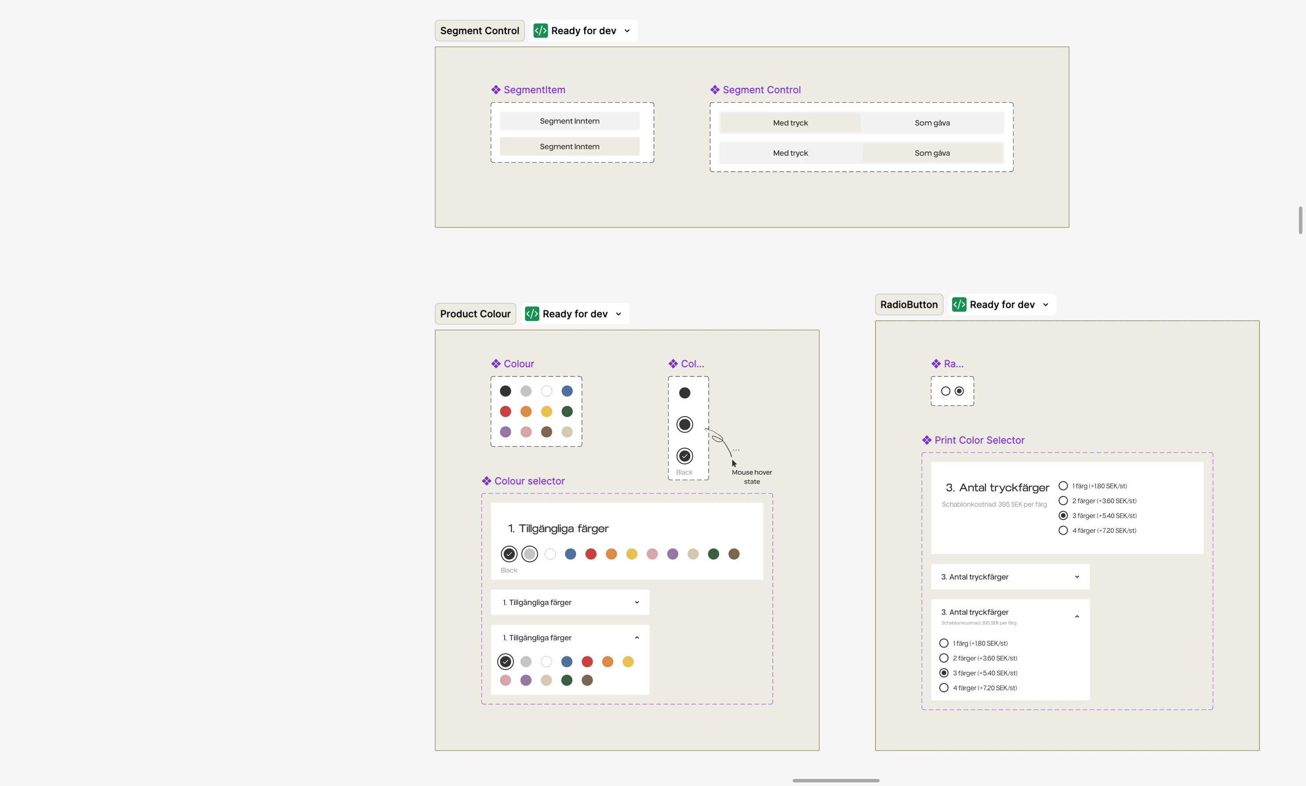Click the Product Colour section label
The image size is (1306, 786).
[475, 314]
